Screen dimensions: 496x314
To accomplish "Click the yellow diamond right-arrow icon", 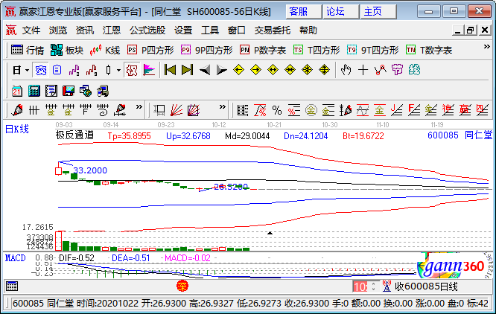I will pos(255,70).
